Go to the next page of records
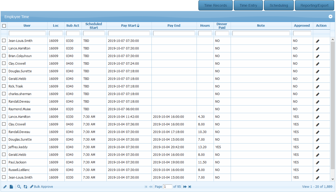This screenshot has width=336, height=193. 185,187
